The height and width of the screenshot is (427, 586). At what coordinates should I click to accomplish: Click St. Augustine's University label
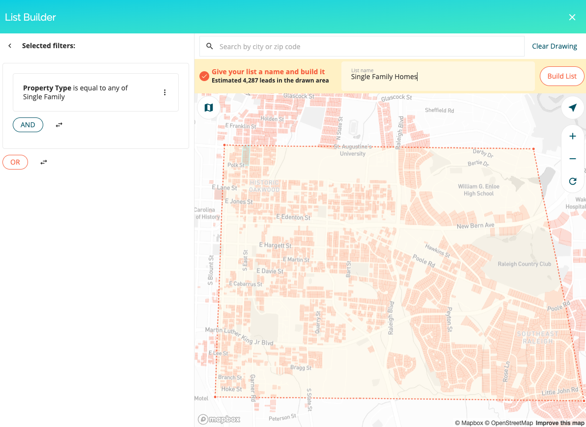353,150
